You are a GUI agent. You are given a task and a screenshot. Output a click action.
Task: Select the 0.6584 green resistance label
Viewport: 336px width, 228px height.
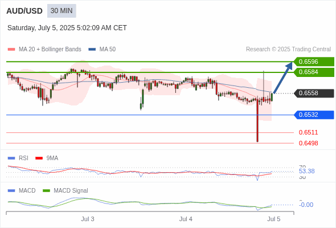[314, 72]
